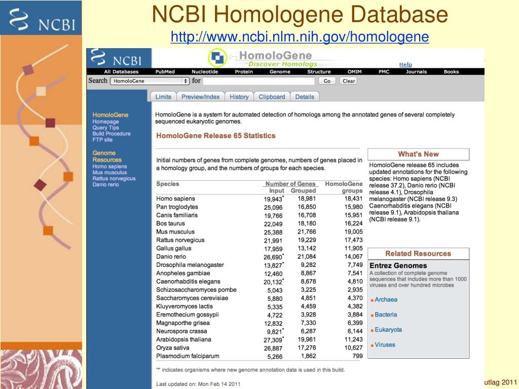The image size is (519, 389).
Task: Switch to the History tab
Action: pyautogui.click(x=239, y=97)
